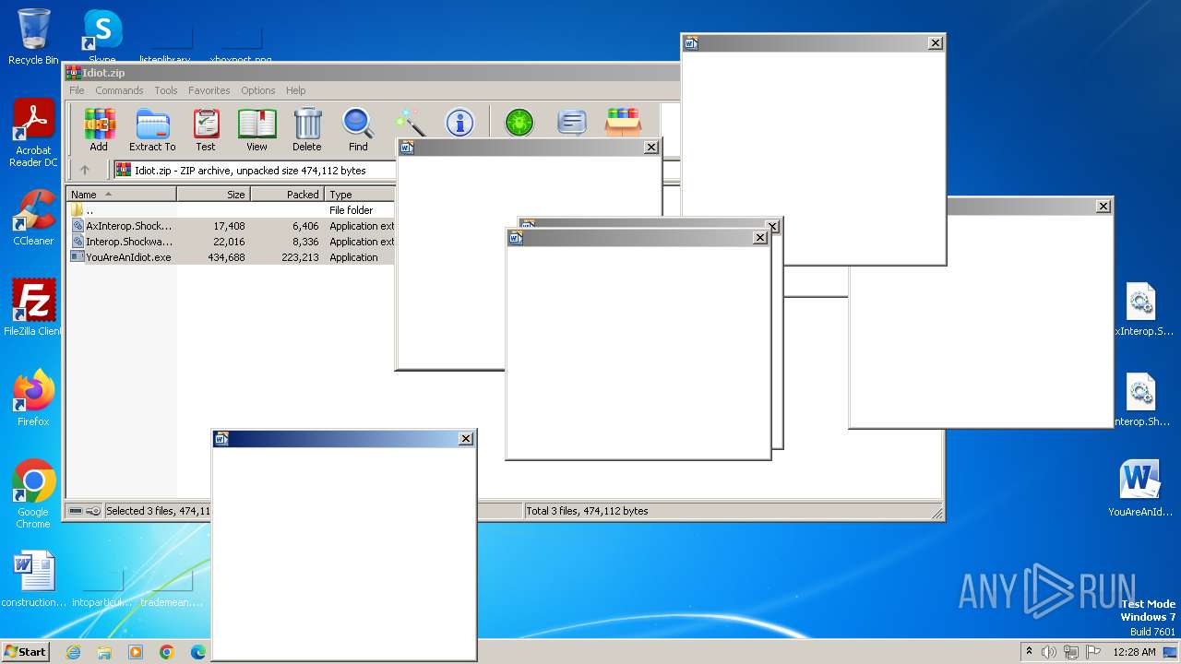Select the YouAreAnId... Word file on desktop

point(1140,489)
